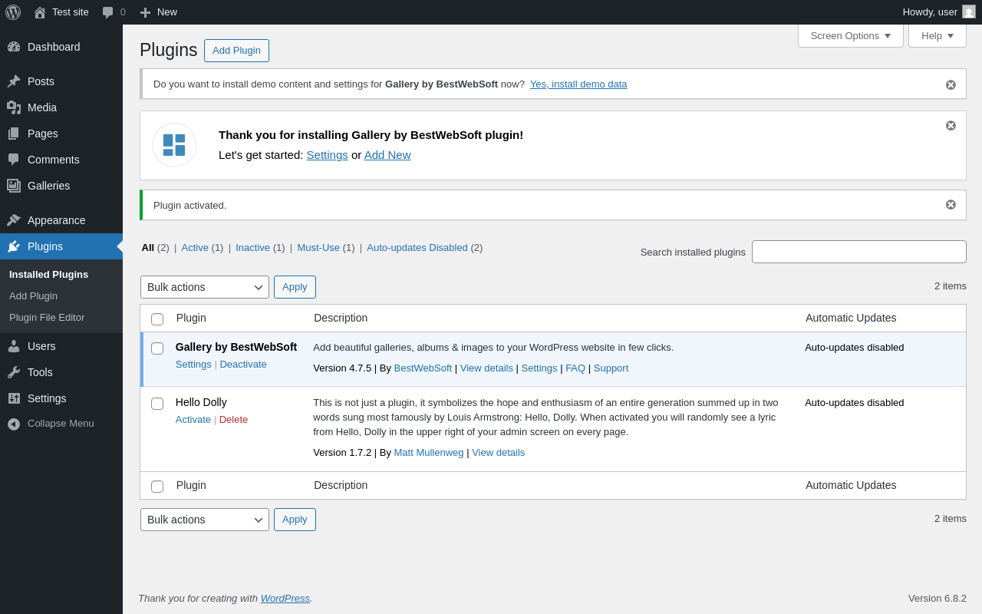This screenshot has height=614, width=982.
Task: Check the Gallery by BestWebSoft checkbox
Action: (157, 348)
